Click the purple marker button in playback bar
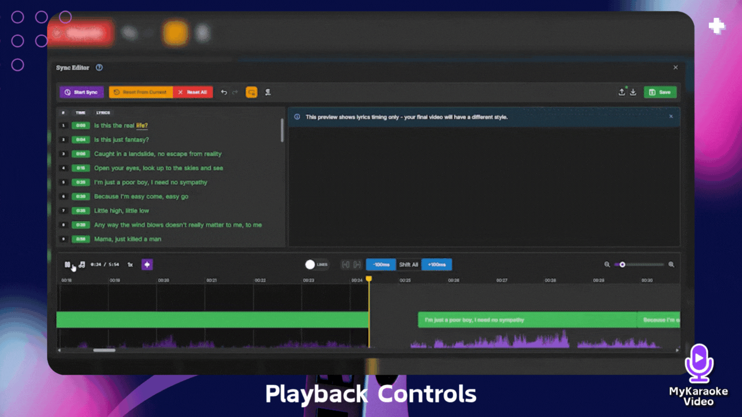742x417 pixels. coord(147,265)
